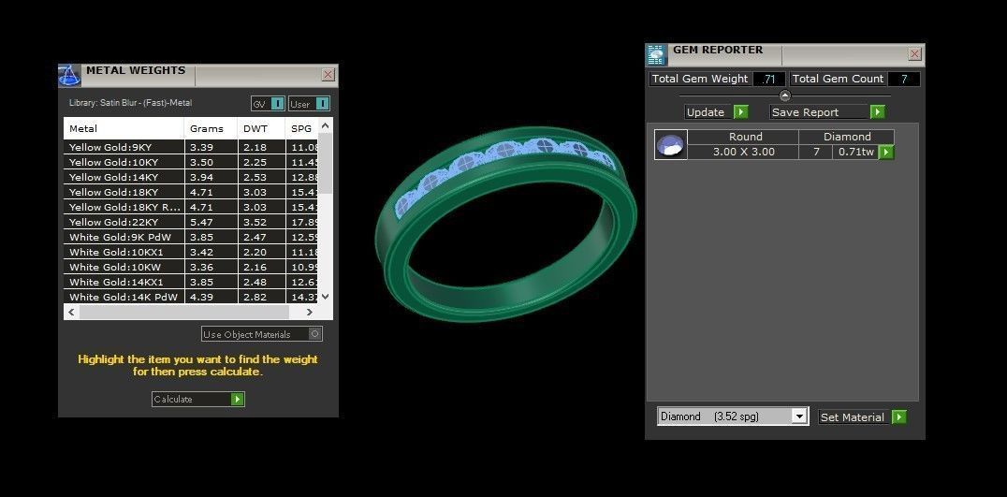Click the Save Report button
The width and height of the screenshot is (1007, 497).
[827, 111]
